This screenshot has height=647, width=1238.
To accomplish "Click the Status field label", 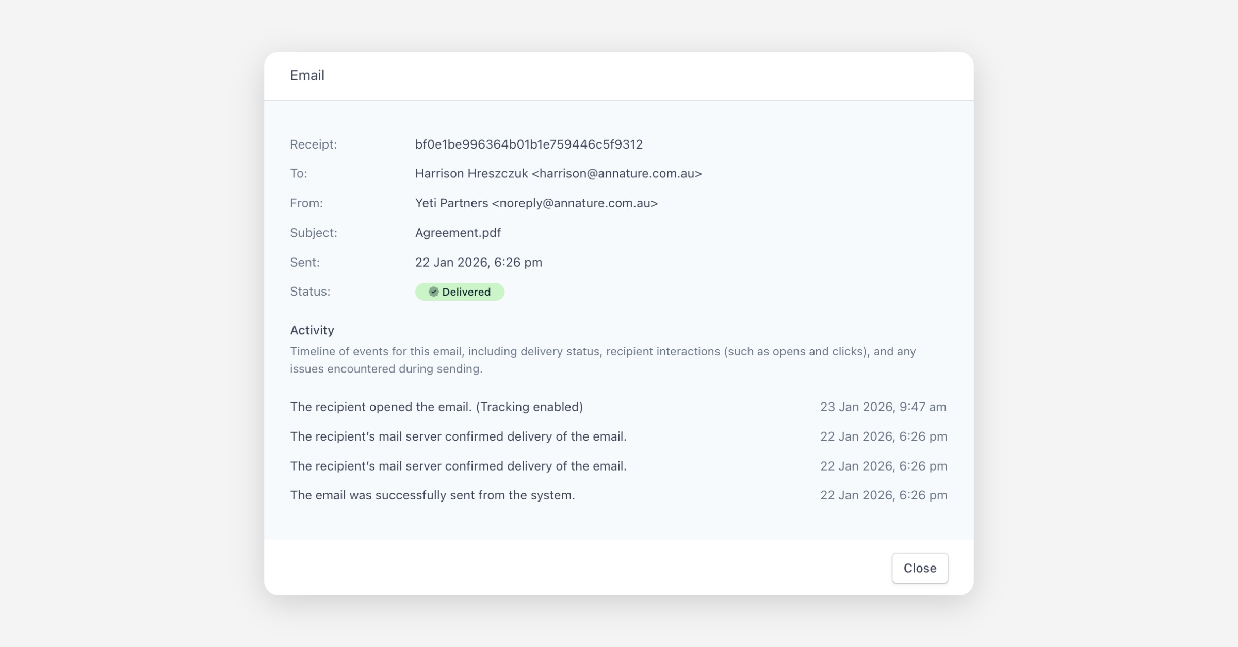I will 310,291.
